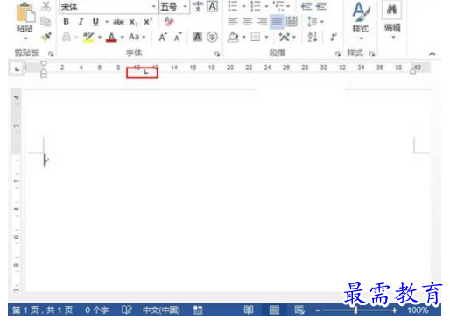Toggle superscript formatting
450x321 pixels.
click(148, 22)
